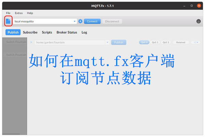Click the Publish message button beside topic
This screenshot has height=137, width=205.
pyautogui.click(x=119, y=42)
